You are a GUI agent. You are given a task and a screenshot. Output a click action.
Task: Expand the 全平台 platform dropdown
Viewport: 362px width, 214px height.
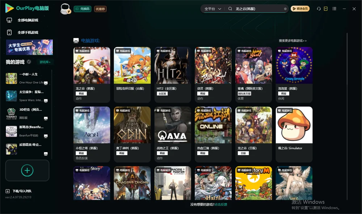coord(212,9)
